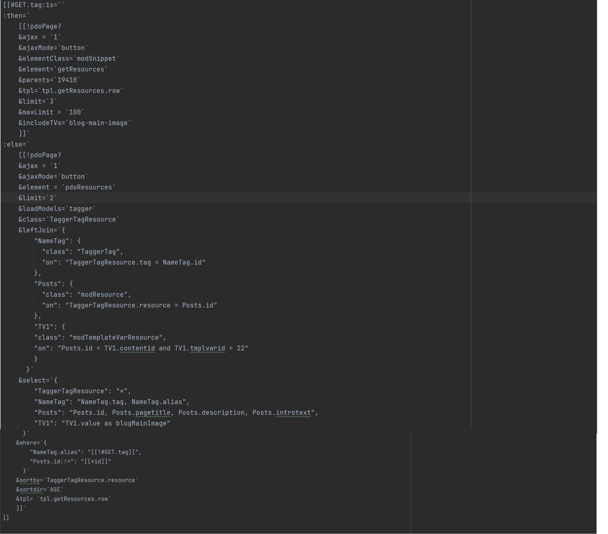Screen dimensions: 608x534
Task: Click the '"TV1": {' line
Action: pyautogui.click(x=49, y=327)
